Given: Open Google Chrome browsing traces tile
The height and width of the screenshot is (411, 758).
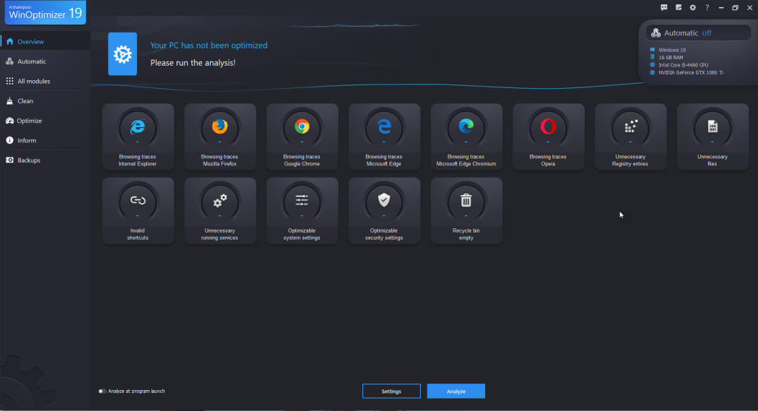Looking at the screenshot, I should 302,137.
